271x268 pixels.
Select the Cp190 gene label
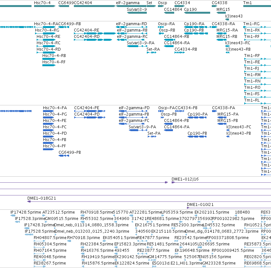[190, 9]
